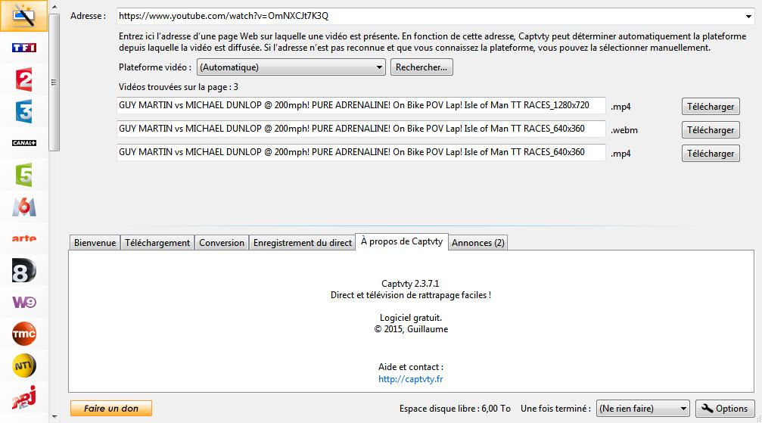Click the channel list scrollbar thumb

tap(54, 82)
